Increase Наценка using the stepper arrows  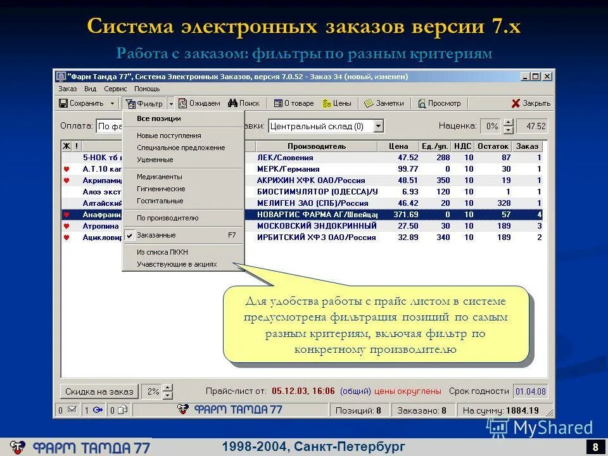click(x=509, y=122)
